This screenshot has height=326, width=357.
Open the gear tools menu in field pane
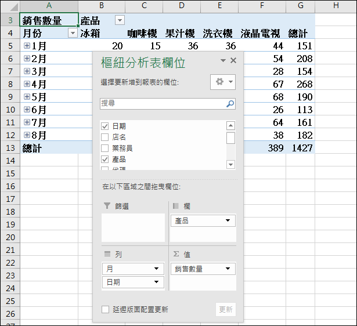pos(223,82)
